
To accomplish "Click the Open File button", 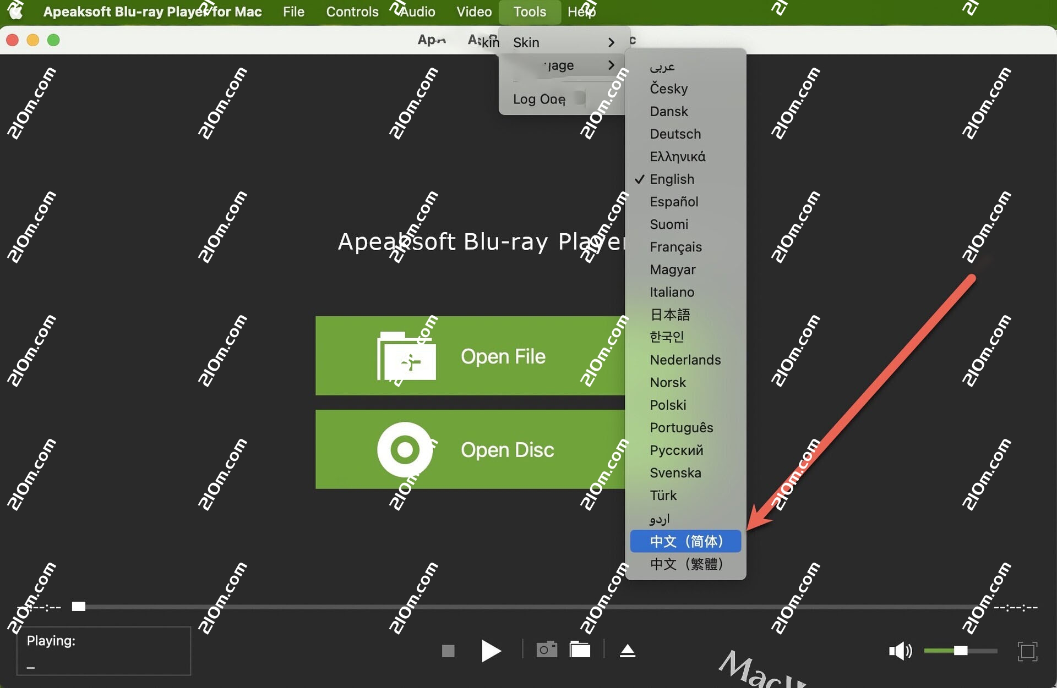I will (x=470, y=356).
